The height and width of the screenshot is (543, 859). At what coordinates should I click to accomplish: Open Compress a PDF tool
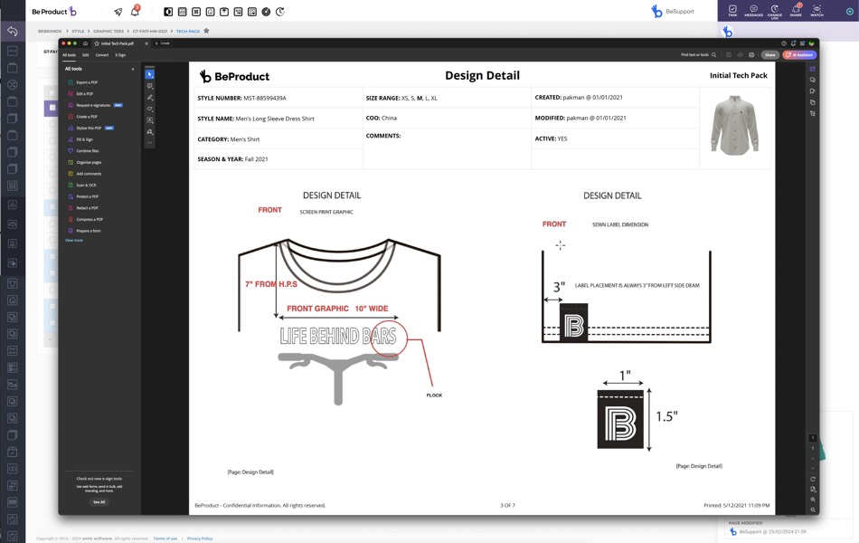click(86, 219)
